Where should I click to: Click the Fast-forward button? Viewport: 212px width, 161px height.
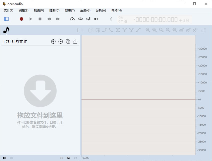click(58, 19)
